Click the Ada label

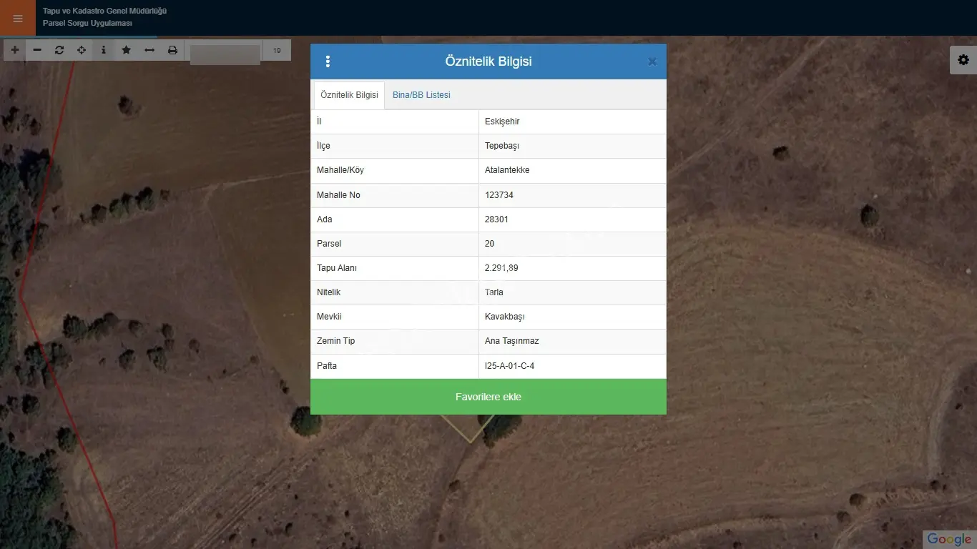(x=325, y=219)
